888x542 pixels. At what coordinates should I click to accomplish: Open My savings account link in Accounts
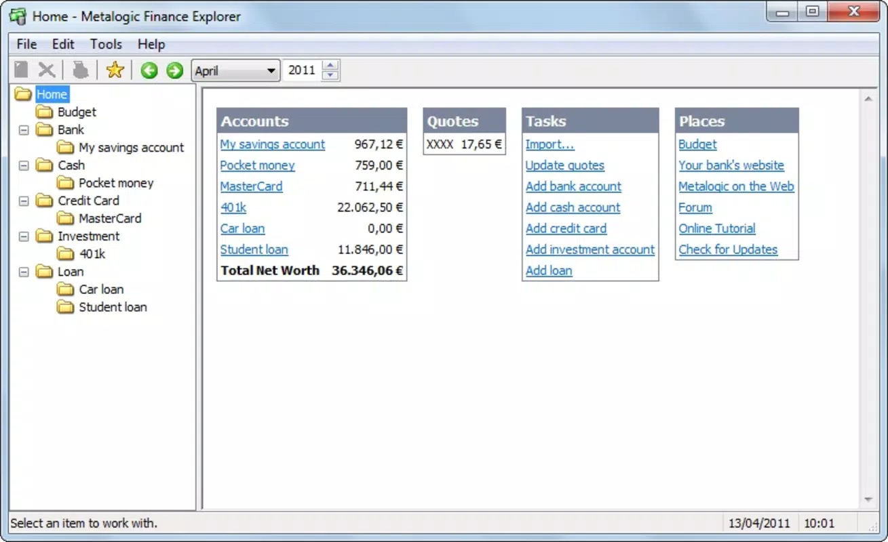(273, 144)
